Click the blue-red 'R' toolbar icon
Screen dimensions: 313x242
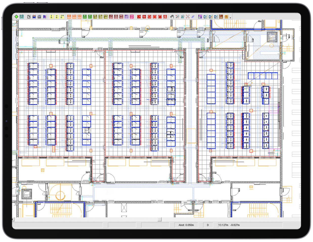click(45, 17)
